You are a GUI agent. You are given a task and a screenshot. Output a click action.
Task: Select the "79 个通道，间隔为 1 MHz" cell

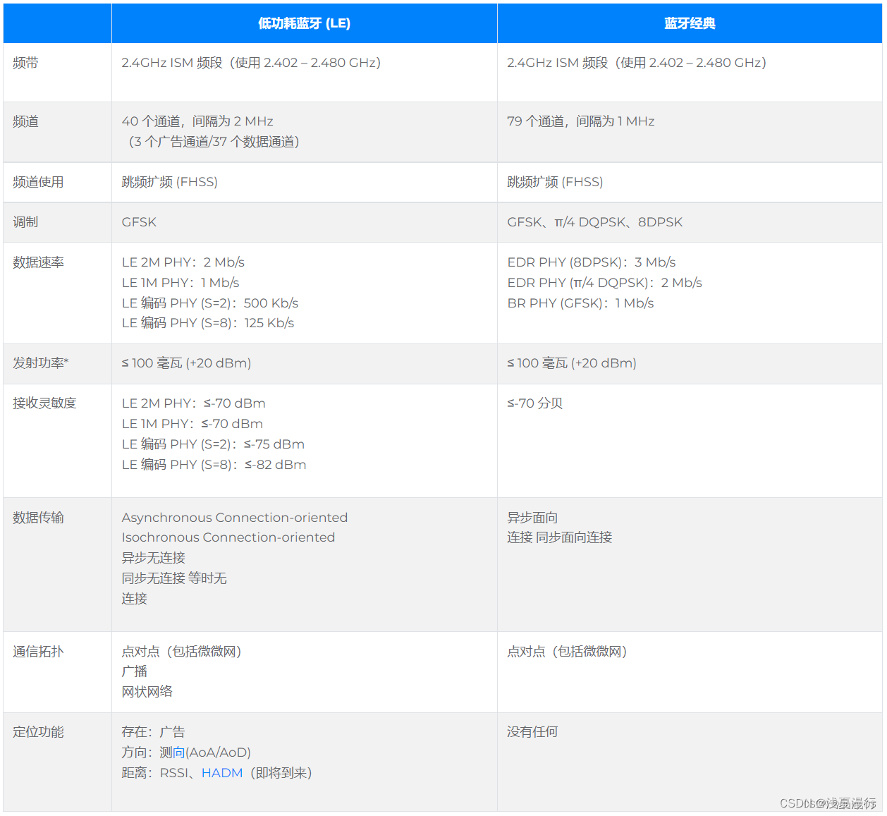tap(581, 121)
